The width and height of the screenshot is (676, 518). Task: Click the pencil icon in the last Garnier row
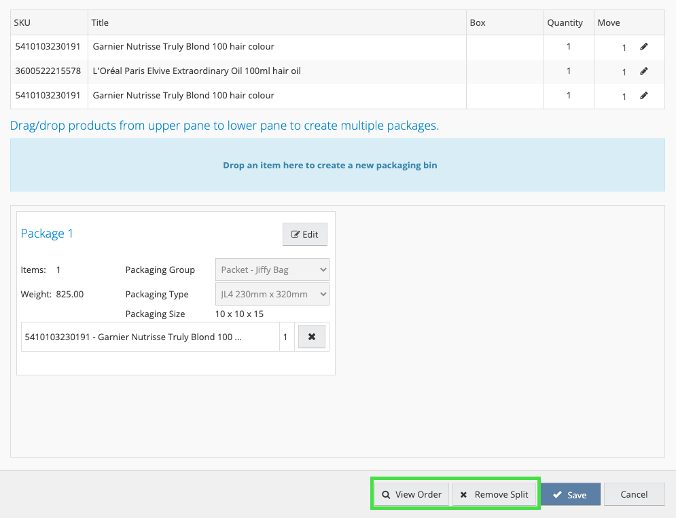click(644, 96)
